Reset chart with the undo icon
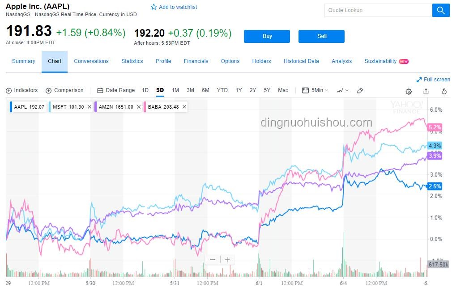This screenshot has width=452, height=291. 444,91
